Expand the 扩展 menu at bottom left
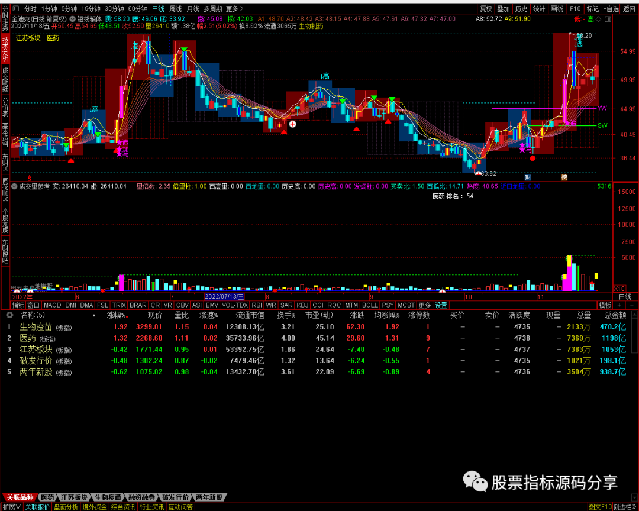The width and height of the screenshot is (639, 511). pos(12,507)
